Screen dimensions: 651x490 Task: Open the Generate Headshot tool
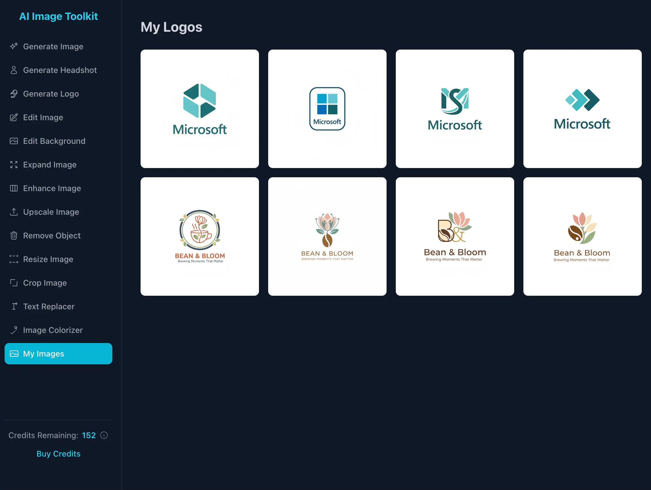coord(60,70)
